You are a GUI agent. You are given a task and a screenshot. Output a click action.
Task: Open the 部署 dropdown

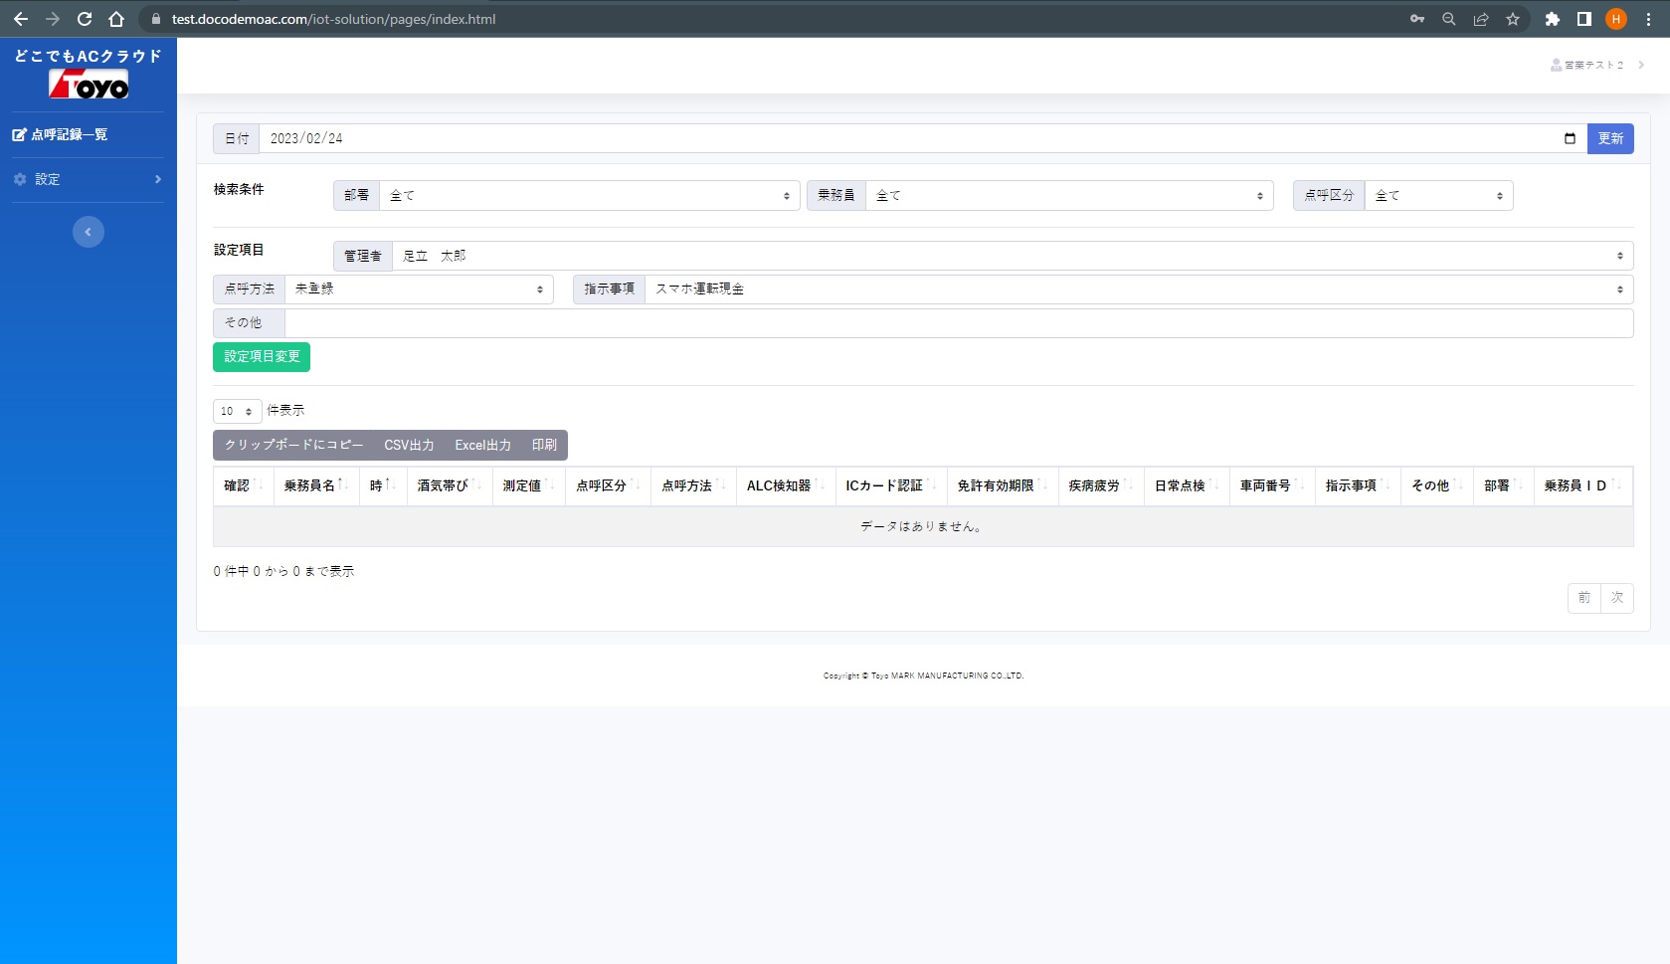[589, 196]
